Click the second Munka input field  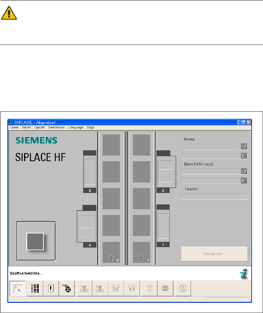click(x=211, y=156)
